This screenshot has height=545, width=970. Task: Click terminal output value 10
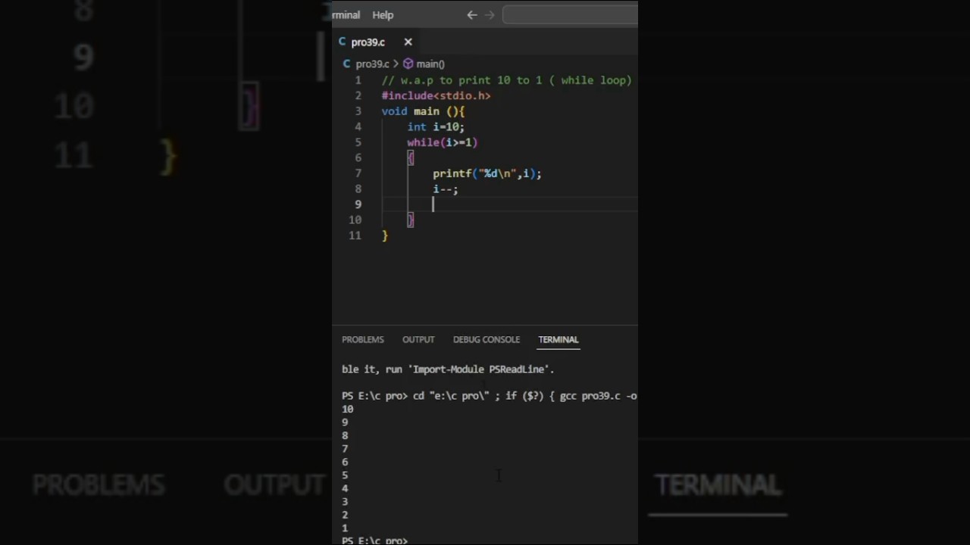[347, 410]
